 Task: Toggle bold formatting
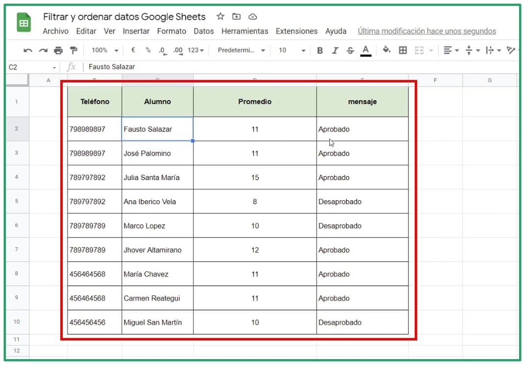click(319, 50)
